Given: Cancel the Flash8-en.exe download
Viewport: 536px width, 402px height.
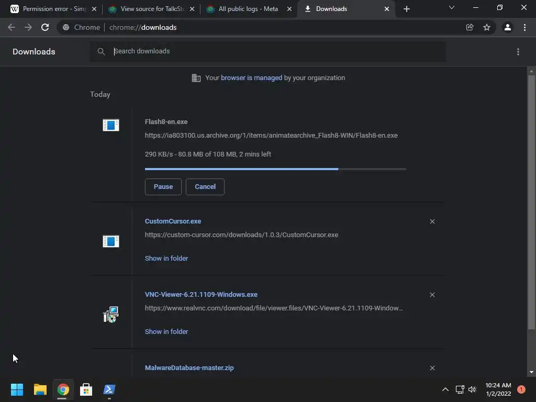Looking at the screenshot, I should coord(205,187).
